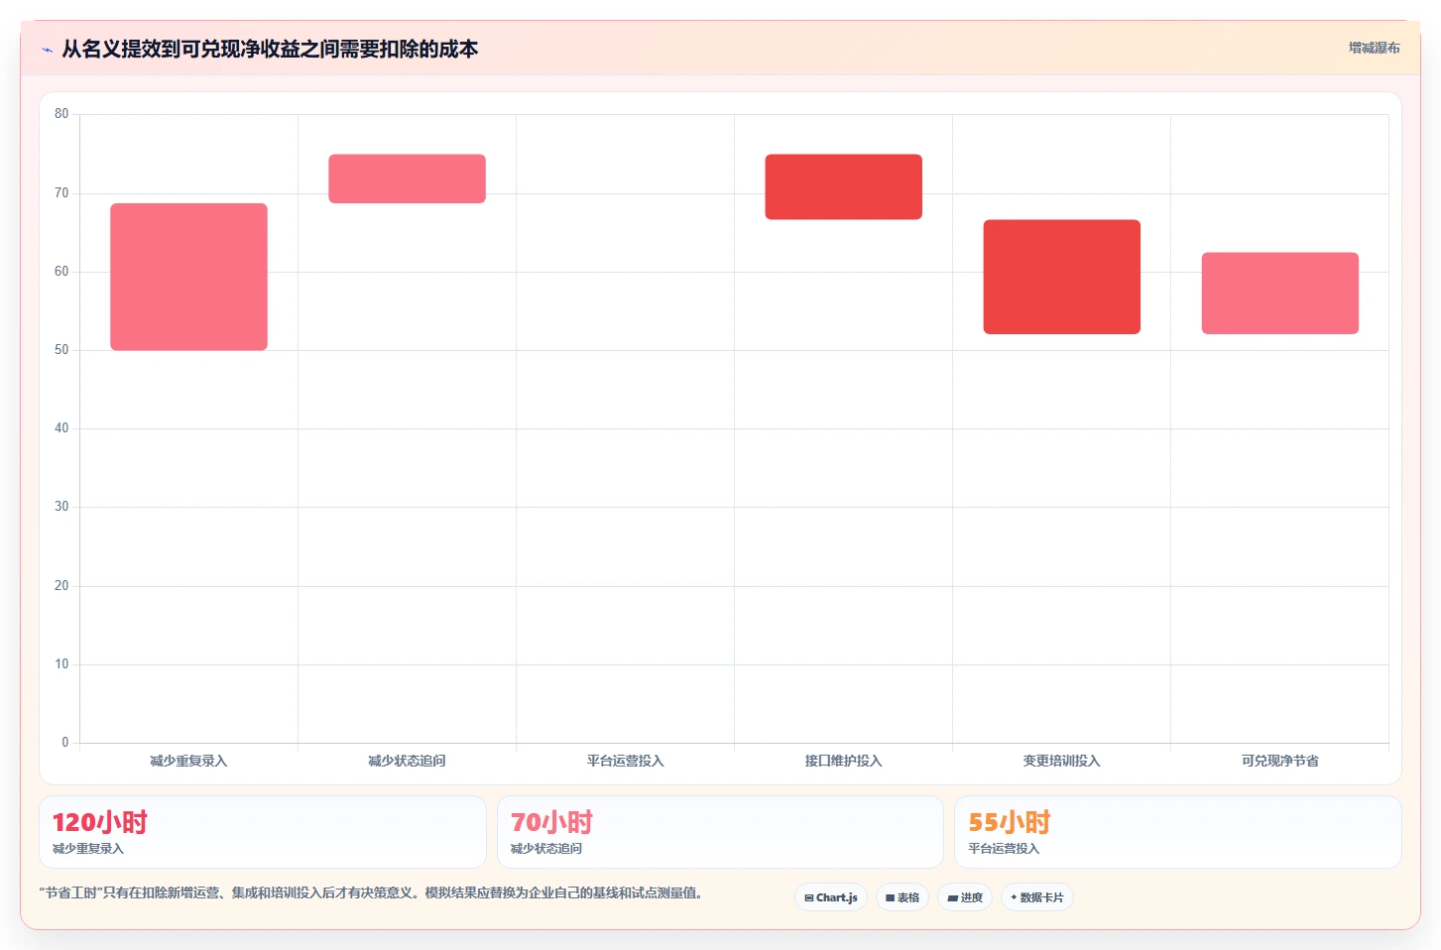
Task: Click the x-axis label 减少状态追问
Action: [407, 761]
